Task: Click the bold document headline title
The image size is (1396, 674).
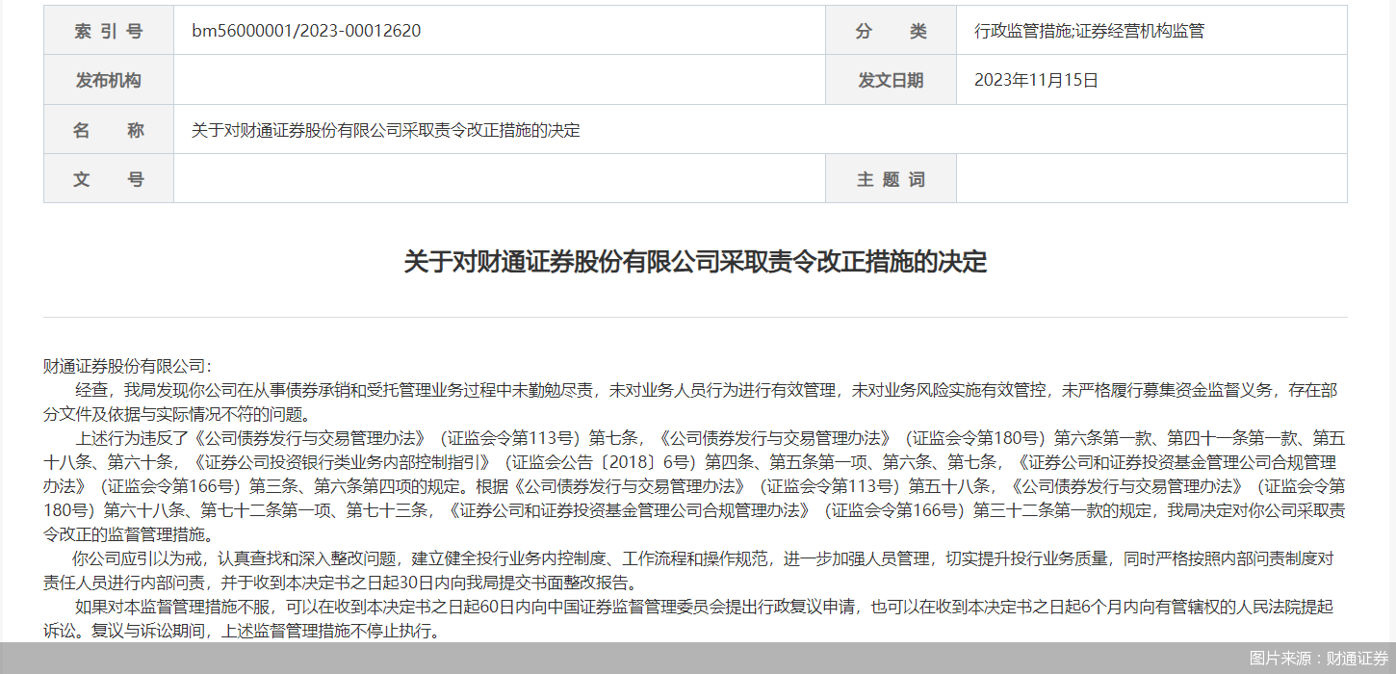Action: click(695, 262)
